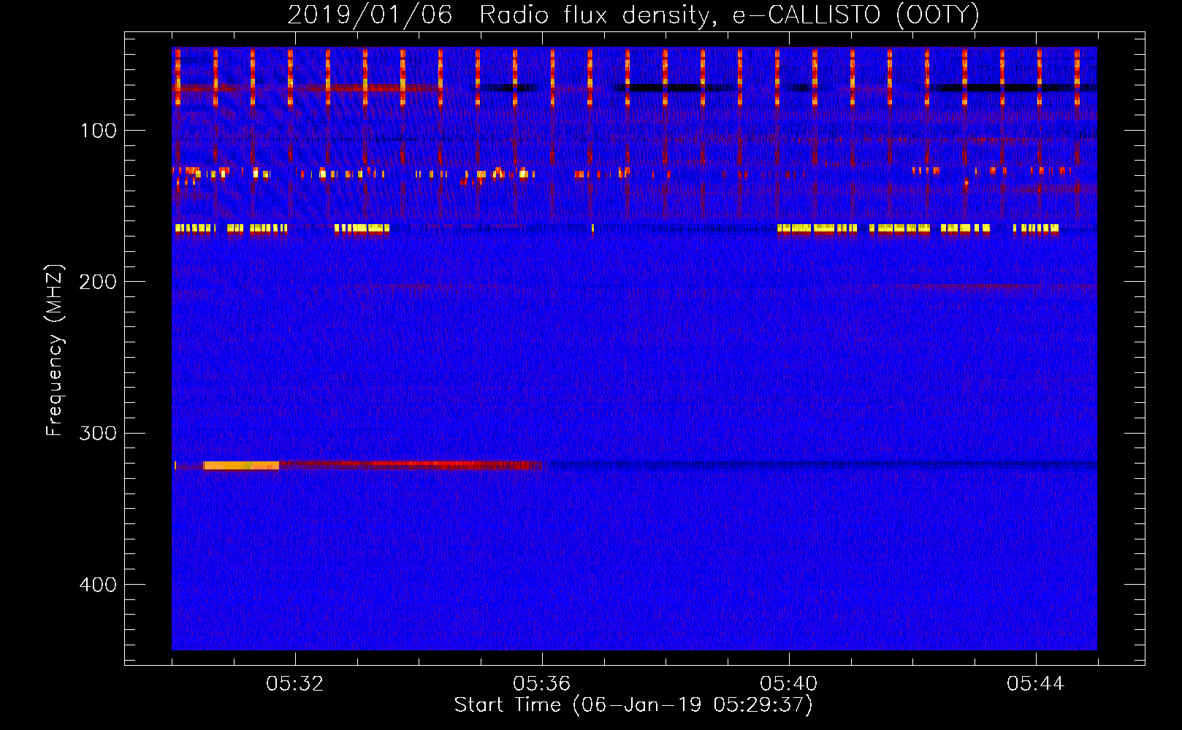Click the 05:32 time tick label
Viewport: 1182px width, 730px height.
pos(294,684)
